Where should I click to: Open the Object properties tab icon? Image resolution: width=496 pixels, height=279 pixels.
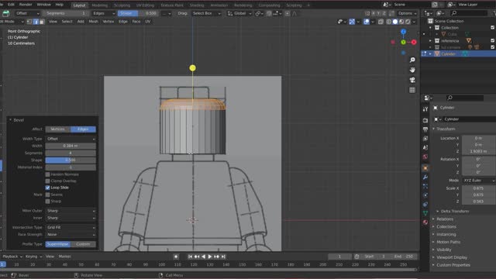coord(425,168)
